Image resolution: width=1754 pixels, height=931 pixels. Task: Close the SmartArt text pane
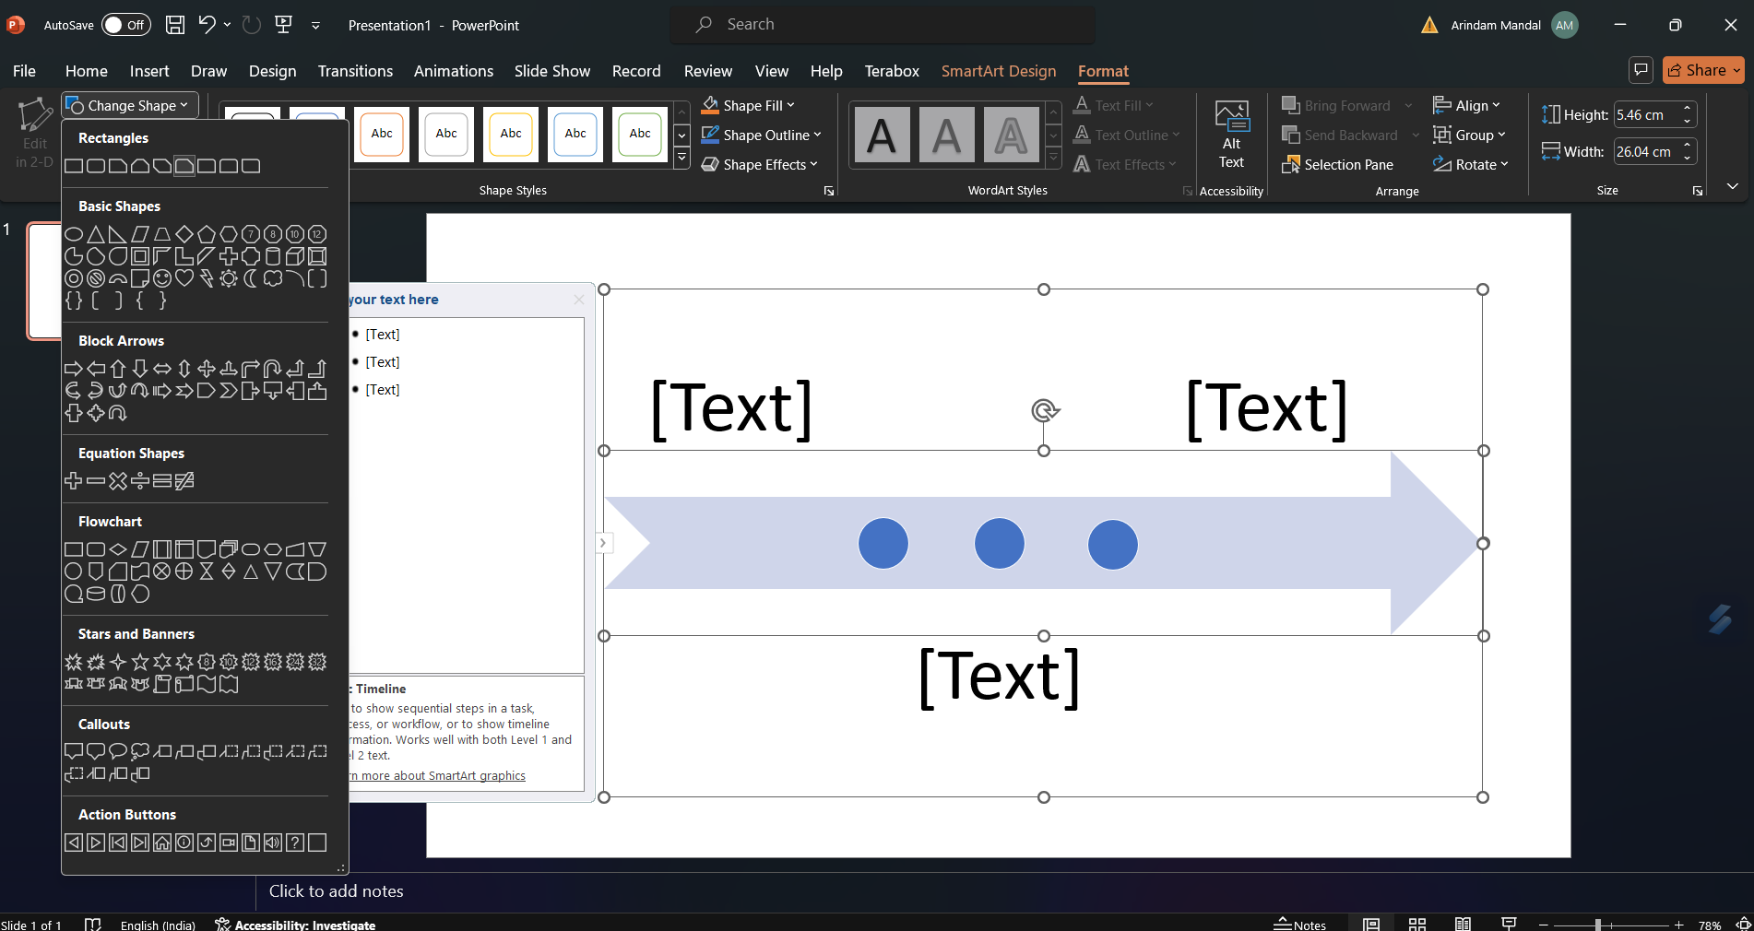(579, 300)
